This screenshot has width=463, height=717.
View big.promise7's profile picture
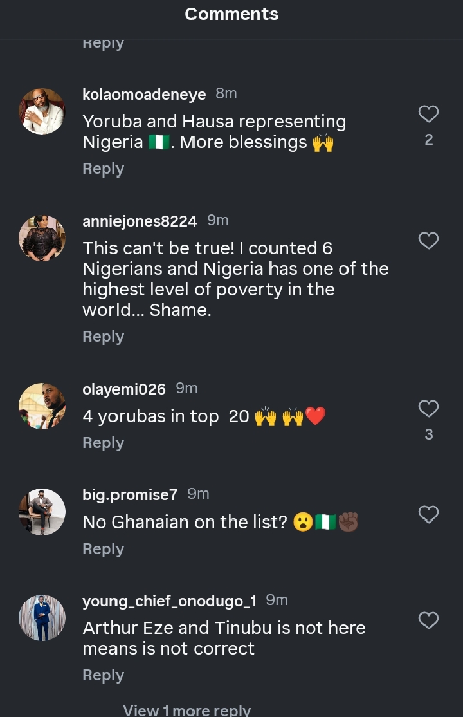[42, 512]
